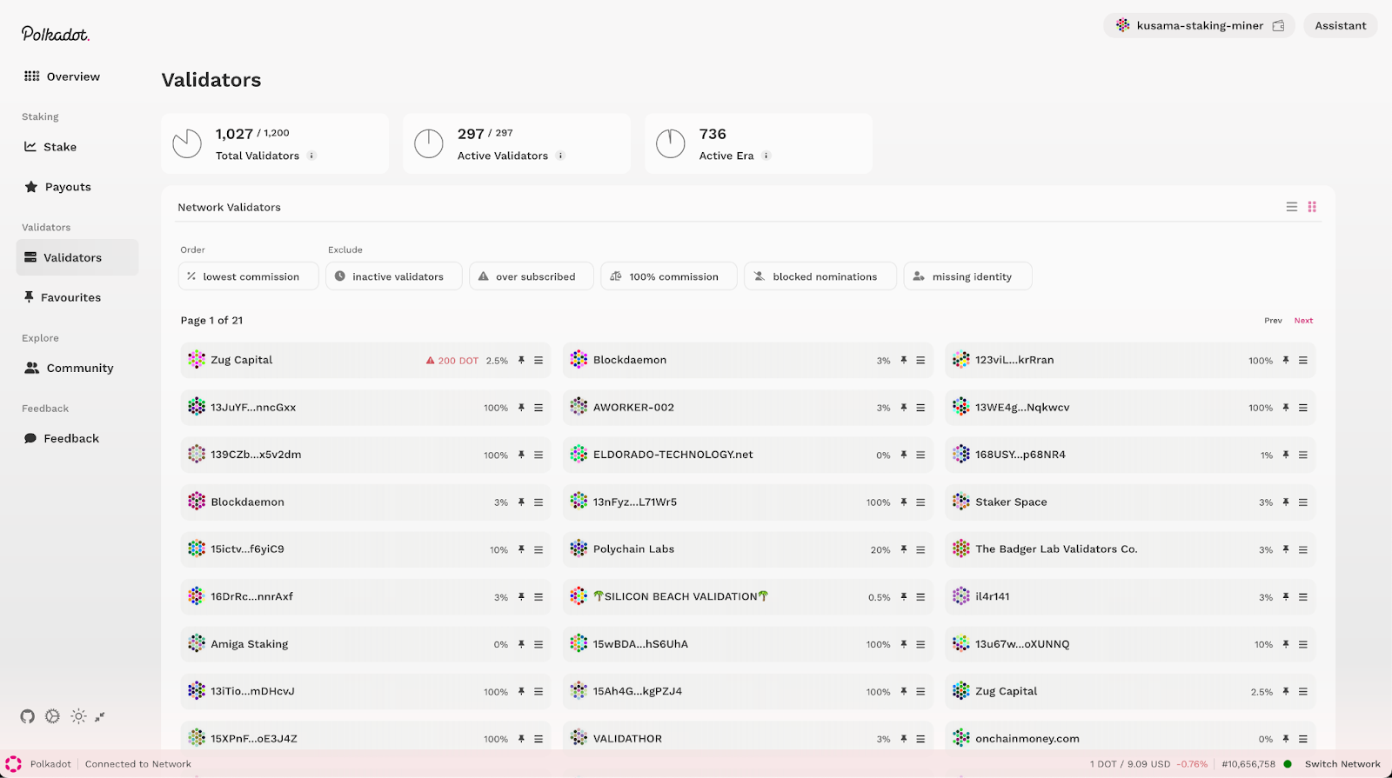1392x778 pixels.
Task: Open Payouts in the sidebar
Action: tap(67, 187)
